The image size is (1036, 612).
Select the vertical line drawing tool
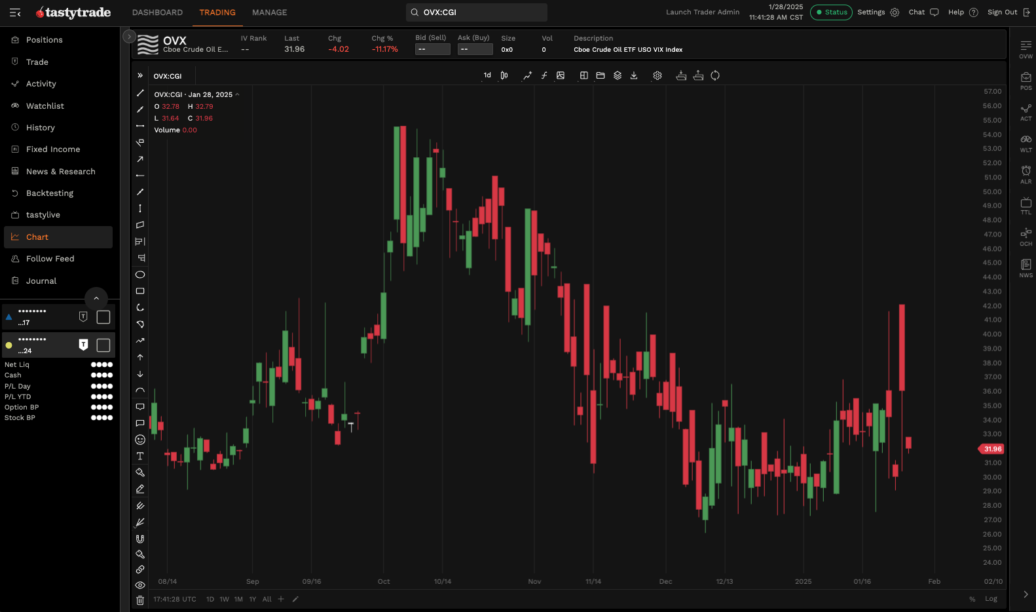[140, 208]
